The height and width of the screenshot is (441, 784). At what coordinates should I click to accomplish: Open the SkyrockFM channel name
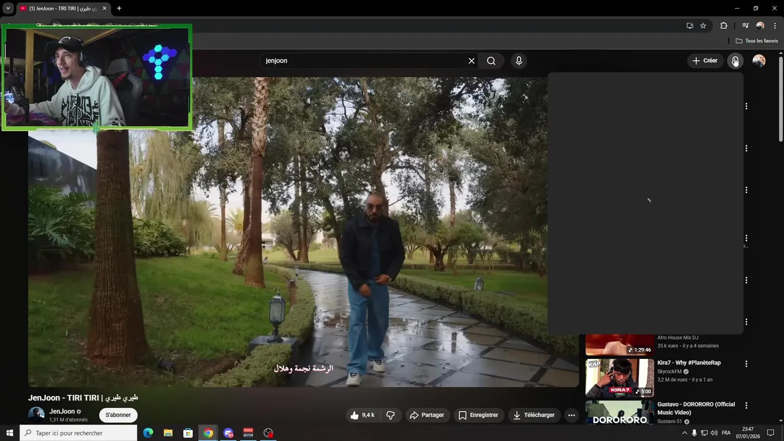(669, 372)
